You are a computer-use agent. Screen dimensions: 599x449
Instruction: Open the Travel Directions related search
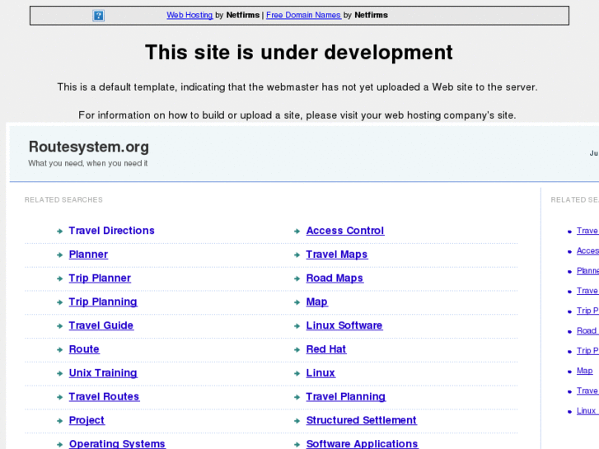[x=111, y=231]
